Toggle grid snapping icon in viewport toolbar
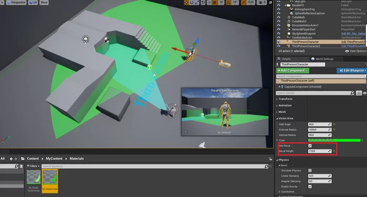 pos(214,2)
